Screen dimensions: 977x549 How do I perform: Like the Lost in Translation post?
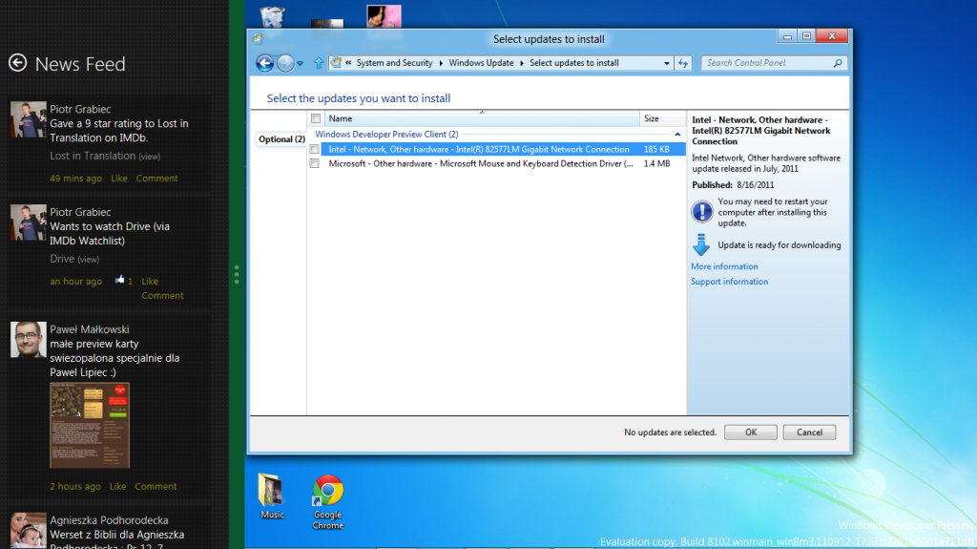(119, 179)
